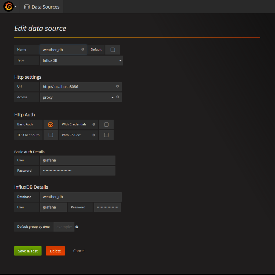Click the Name label

(x=21, y=50)
